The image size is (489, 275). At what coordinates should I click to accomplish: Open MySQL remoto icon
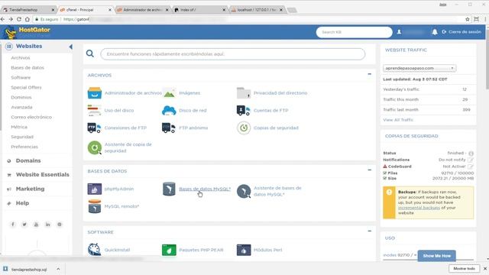coord(95,206)
